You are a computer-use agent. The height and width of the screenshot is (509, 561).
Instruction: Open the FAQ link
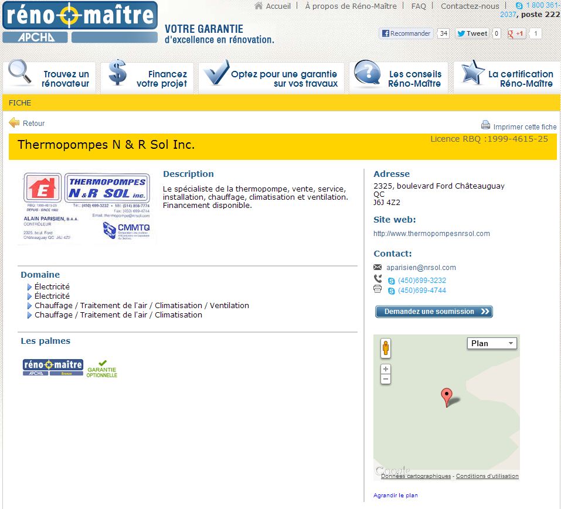(418, 6)
